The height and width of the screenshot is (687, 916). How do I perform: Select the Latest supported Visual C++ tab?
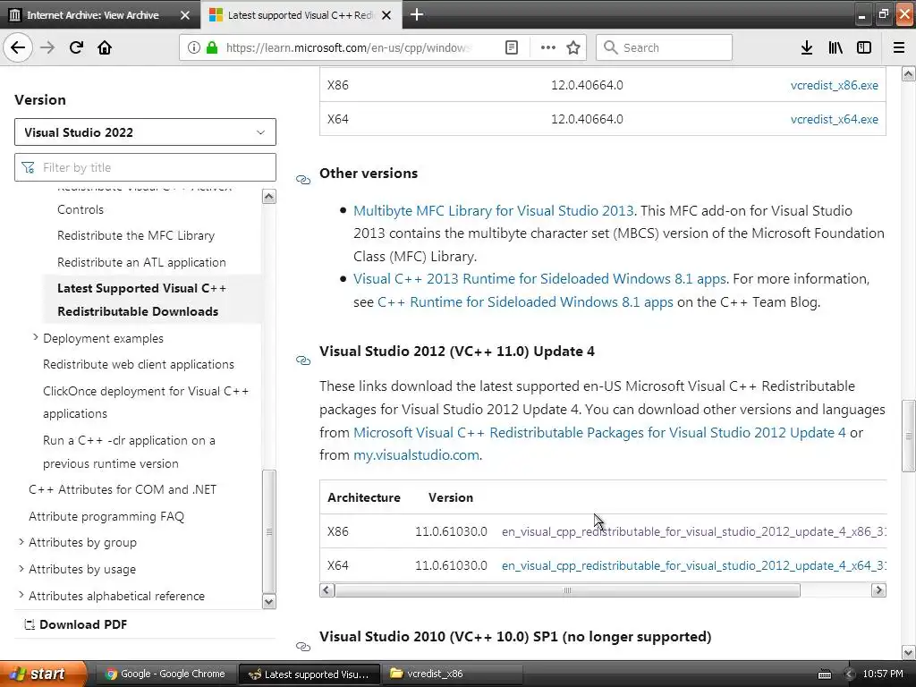point(301,14)
